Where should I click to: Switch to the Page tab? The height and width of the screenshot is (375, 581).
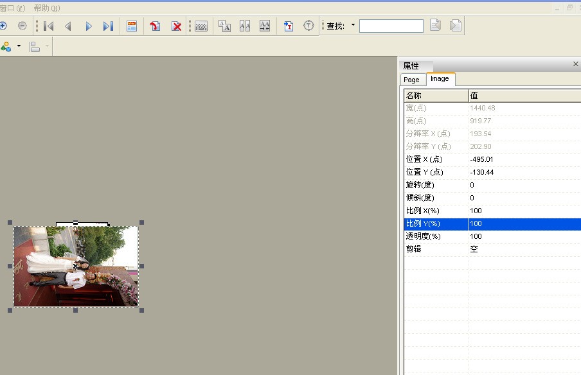coord(411,80)
